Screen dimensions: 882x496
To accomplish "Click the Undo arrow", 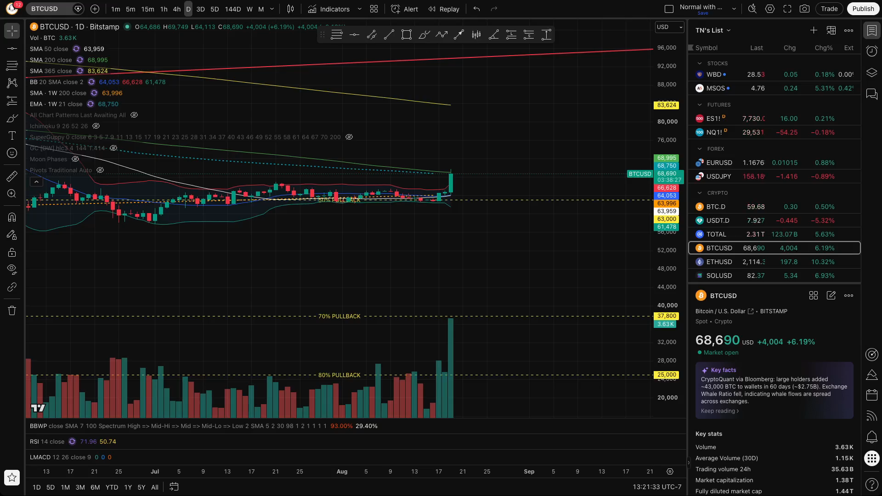I will [476, 9].
